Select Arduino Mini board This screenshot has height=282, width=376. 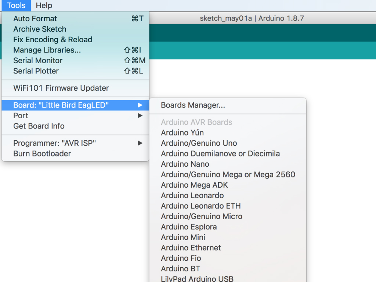(228, 238)
